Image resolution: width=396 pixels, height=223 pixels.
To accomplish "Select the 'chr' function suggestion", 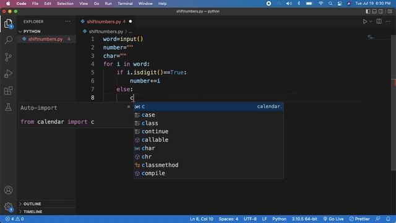I will [209, 157].
